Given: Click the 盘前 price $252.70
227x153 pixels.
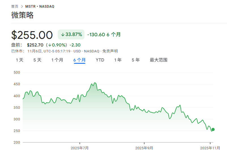Looking at the screenshot, I should 35,45.
